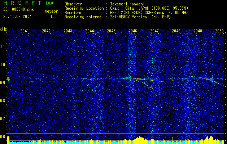Select the version number 1.0.0
The height and width of the screenshot is (144, 227).
click(49, 3)
